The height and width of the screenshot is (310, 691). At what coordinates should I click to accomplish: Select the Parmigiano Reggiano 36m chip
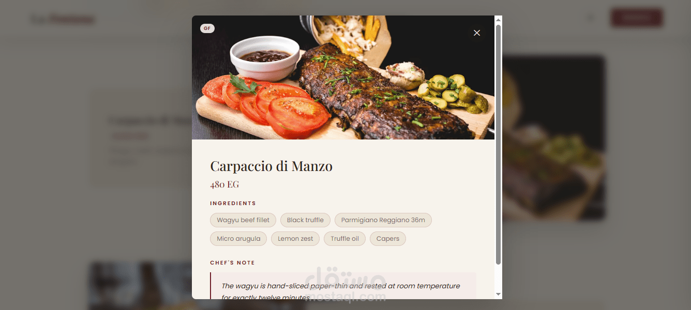point(383,220)
